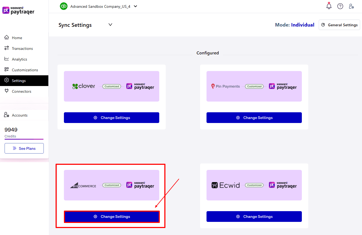Click the sparkle icon on See Plans
The width and height of the screenshot is (362, 235).
click(x=15, y=148)
